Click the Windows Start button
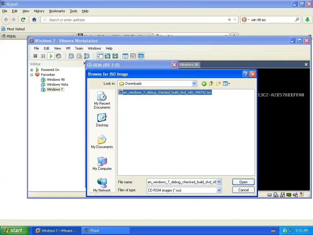Viewport: 313px width, 235px height. click(x=15, y=230)
